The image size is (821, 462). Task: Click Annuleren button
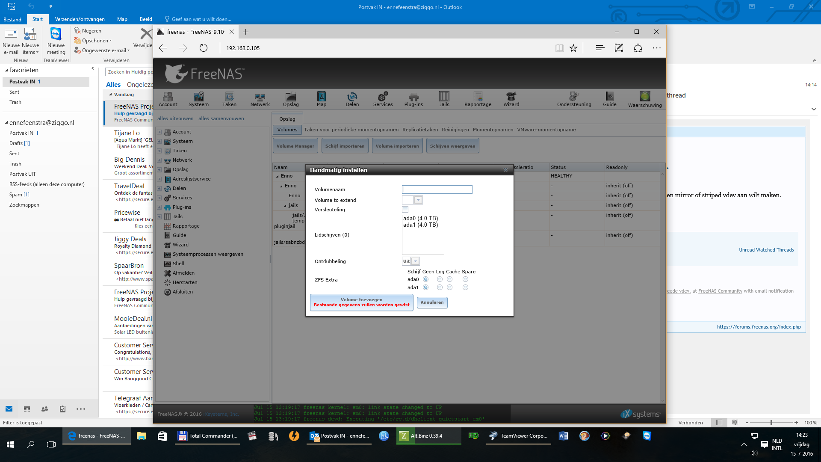[432, 302]
